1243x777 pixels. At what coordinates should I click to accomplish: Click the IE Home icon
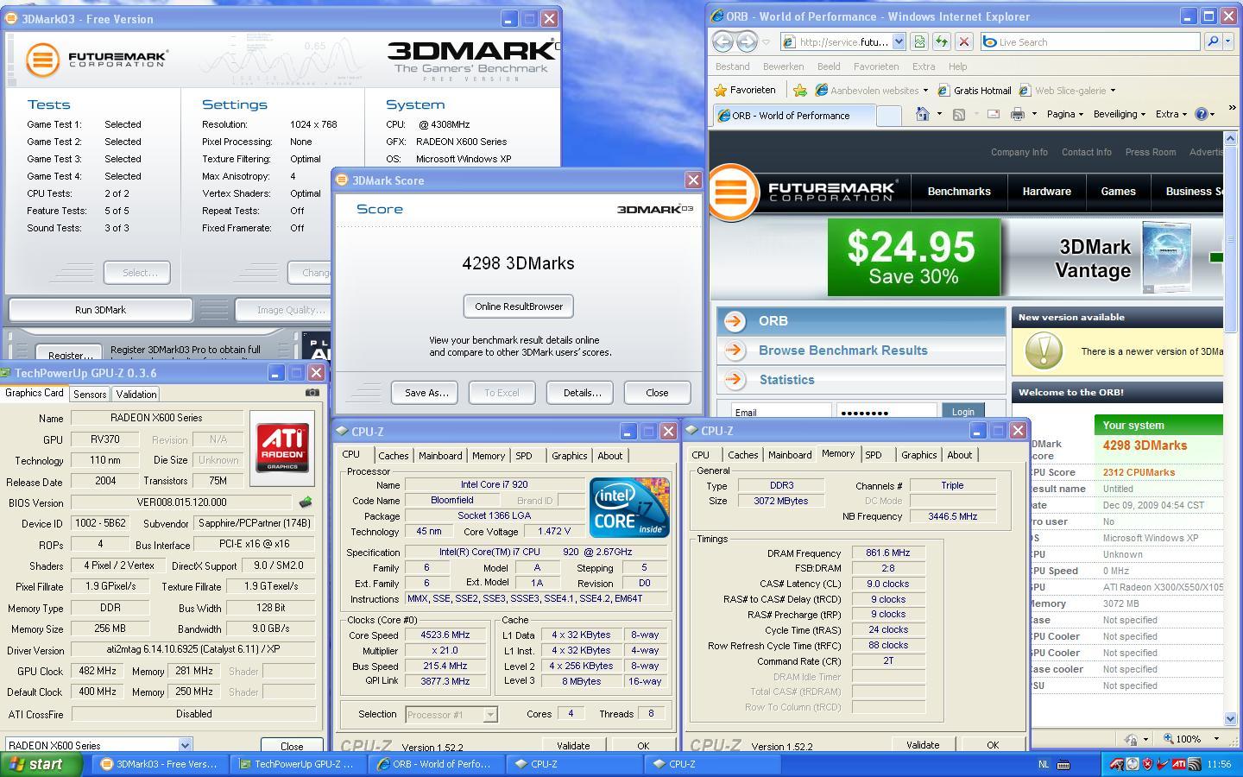922,114
